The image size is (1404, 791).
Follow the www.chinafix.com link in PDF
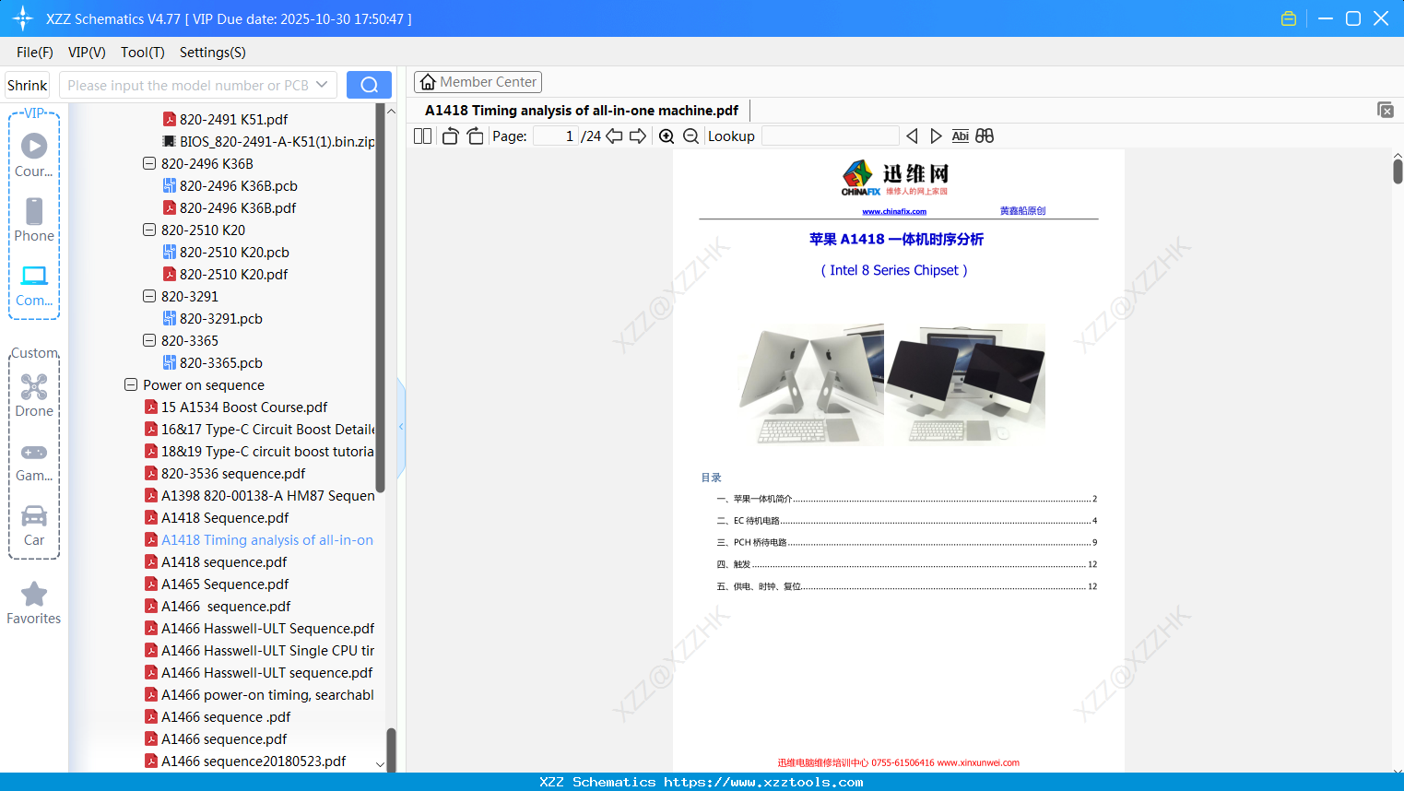(894, 211)
